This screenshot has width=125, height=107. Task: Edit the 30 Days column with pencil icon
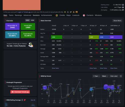click(96, 26)
